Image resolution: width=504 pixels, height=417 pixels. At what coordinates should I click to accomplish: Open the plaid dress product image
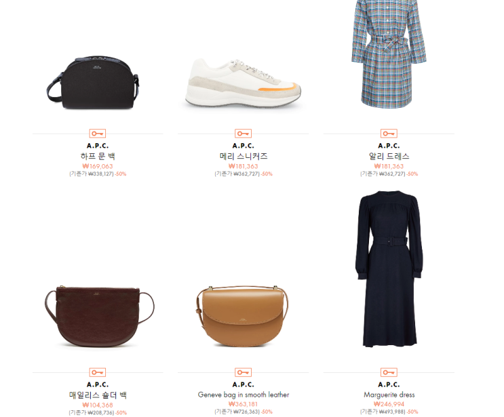tap(389, 54)
